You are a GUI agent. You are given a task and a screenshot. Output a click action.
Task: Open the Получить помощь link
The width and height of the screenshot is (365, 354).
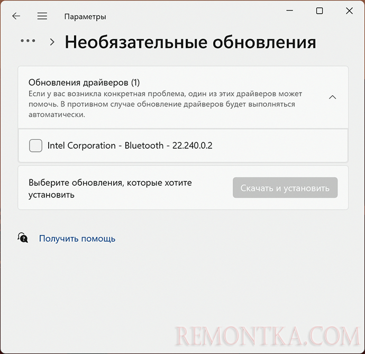click(77, 239)
